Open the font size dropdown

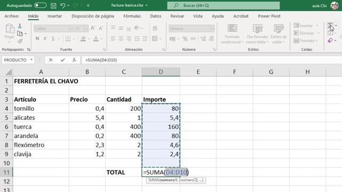pos(86,28)
